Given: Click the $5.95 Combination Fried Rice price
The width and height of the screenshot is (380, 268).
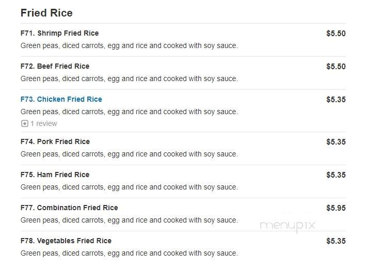Looking at the screenshot, I should pyautogui.click(x=336, y=208).
